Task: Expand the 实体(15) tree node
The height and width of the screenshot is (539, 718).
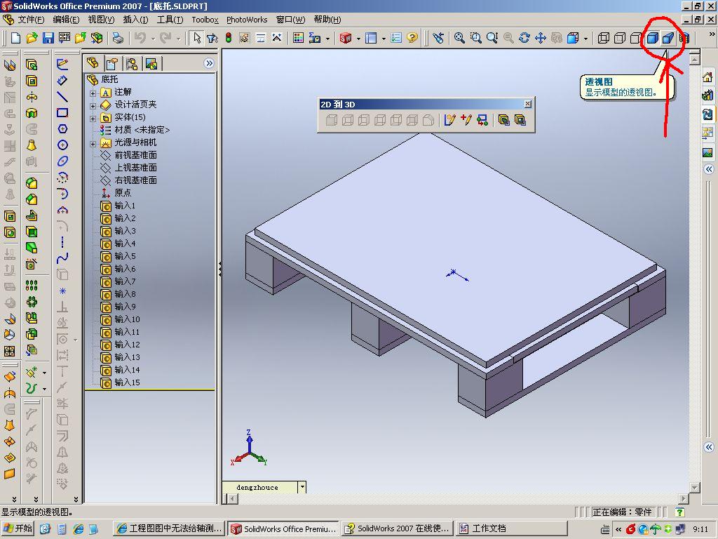Action: click(93, 118)
